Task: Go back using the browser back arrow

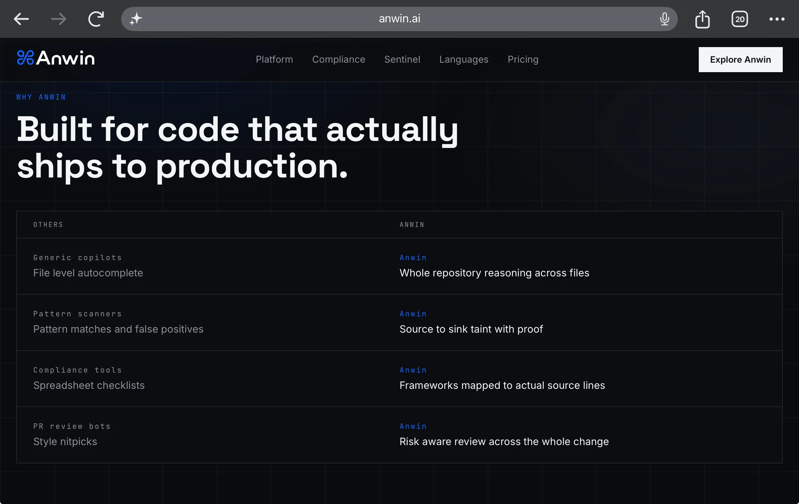Action: coord(21,19)
